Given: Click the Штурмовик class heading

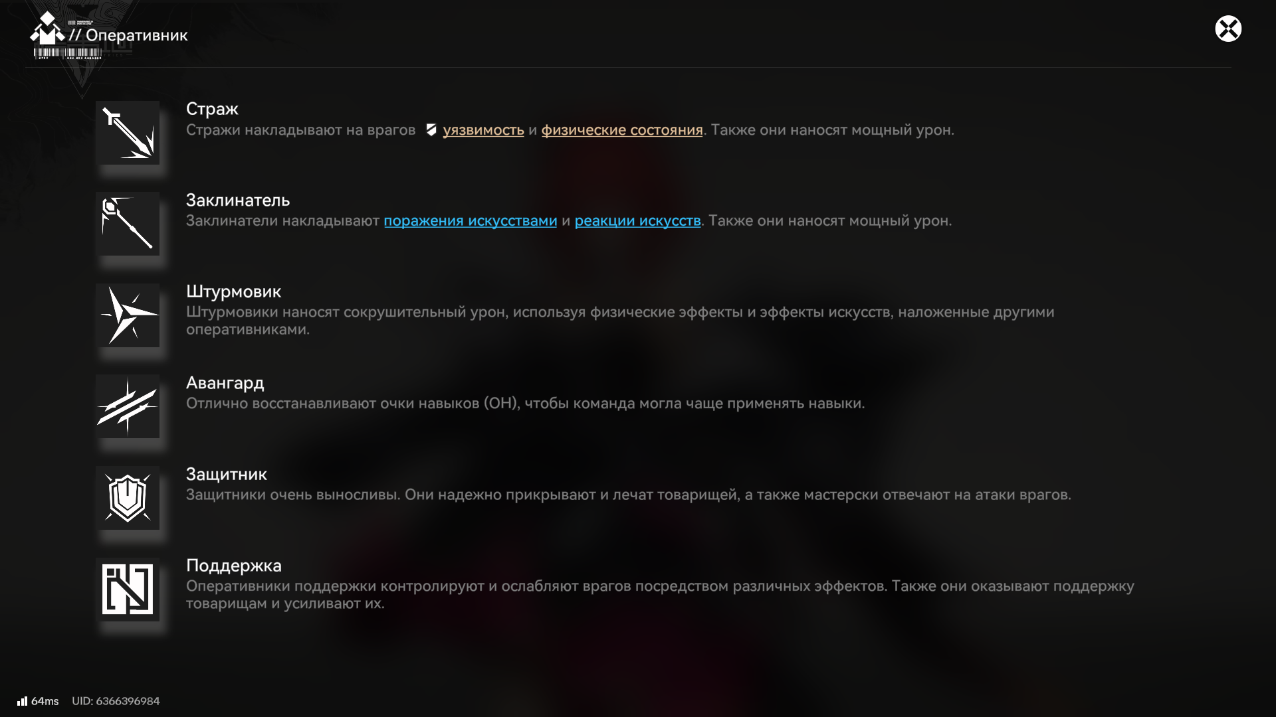Looking at the screenshot, I should 233,291.
